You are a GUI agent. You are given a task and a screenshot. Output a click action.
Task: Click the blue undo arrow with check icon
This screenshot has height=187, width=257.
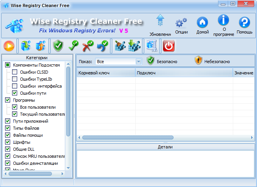coord(103,46)
